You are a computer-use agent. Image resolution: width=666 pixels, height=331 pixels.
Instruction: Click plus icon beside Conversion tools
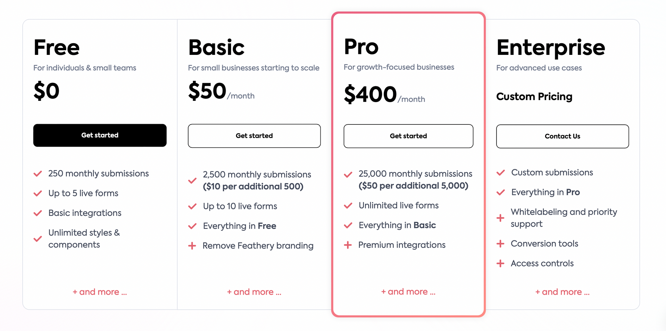point(500,244)
